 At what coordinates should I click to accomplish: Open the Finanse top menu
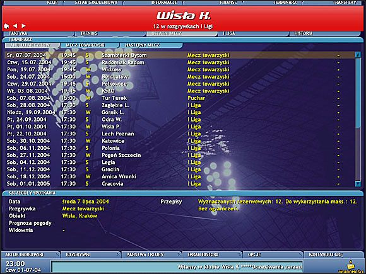coord(213,3)
